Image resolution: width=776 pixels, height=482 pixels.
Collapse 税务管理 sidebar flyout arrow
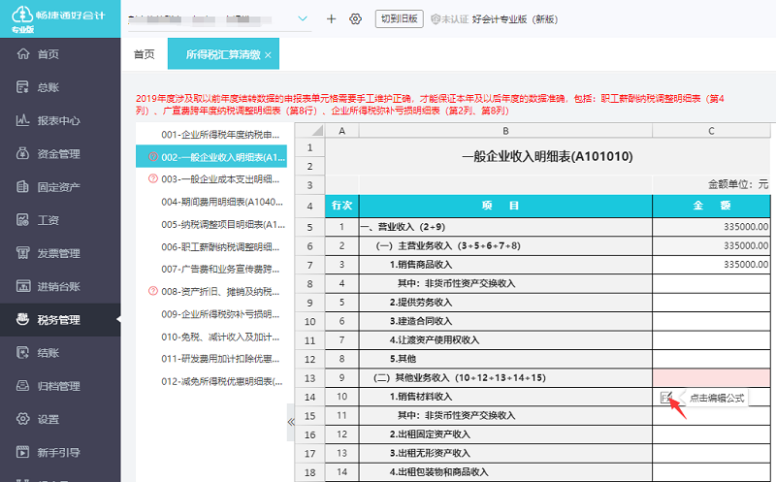point(117,319)
